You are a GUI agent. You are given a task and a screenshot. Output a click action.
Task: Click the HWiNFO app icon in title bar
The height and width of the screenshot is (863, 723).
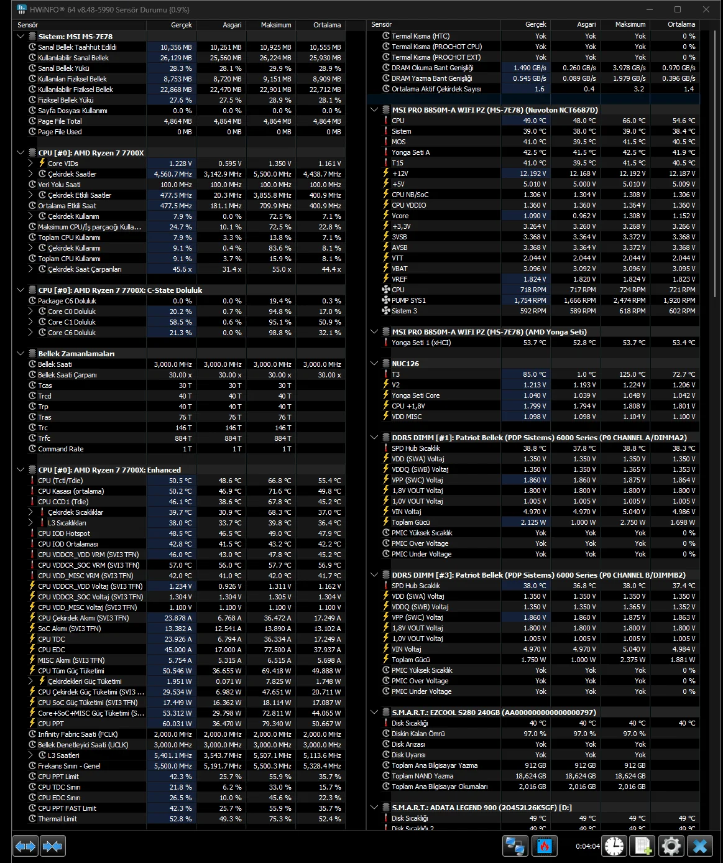pos(22,9)
